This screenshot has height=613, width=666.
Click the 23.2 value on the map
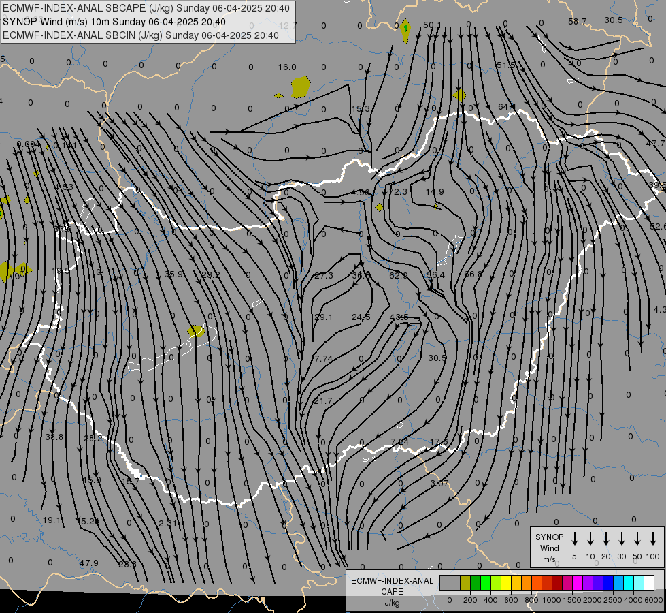tap(211, 274)
